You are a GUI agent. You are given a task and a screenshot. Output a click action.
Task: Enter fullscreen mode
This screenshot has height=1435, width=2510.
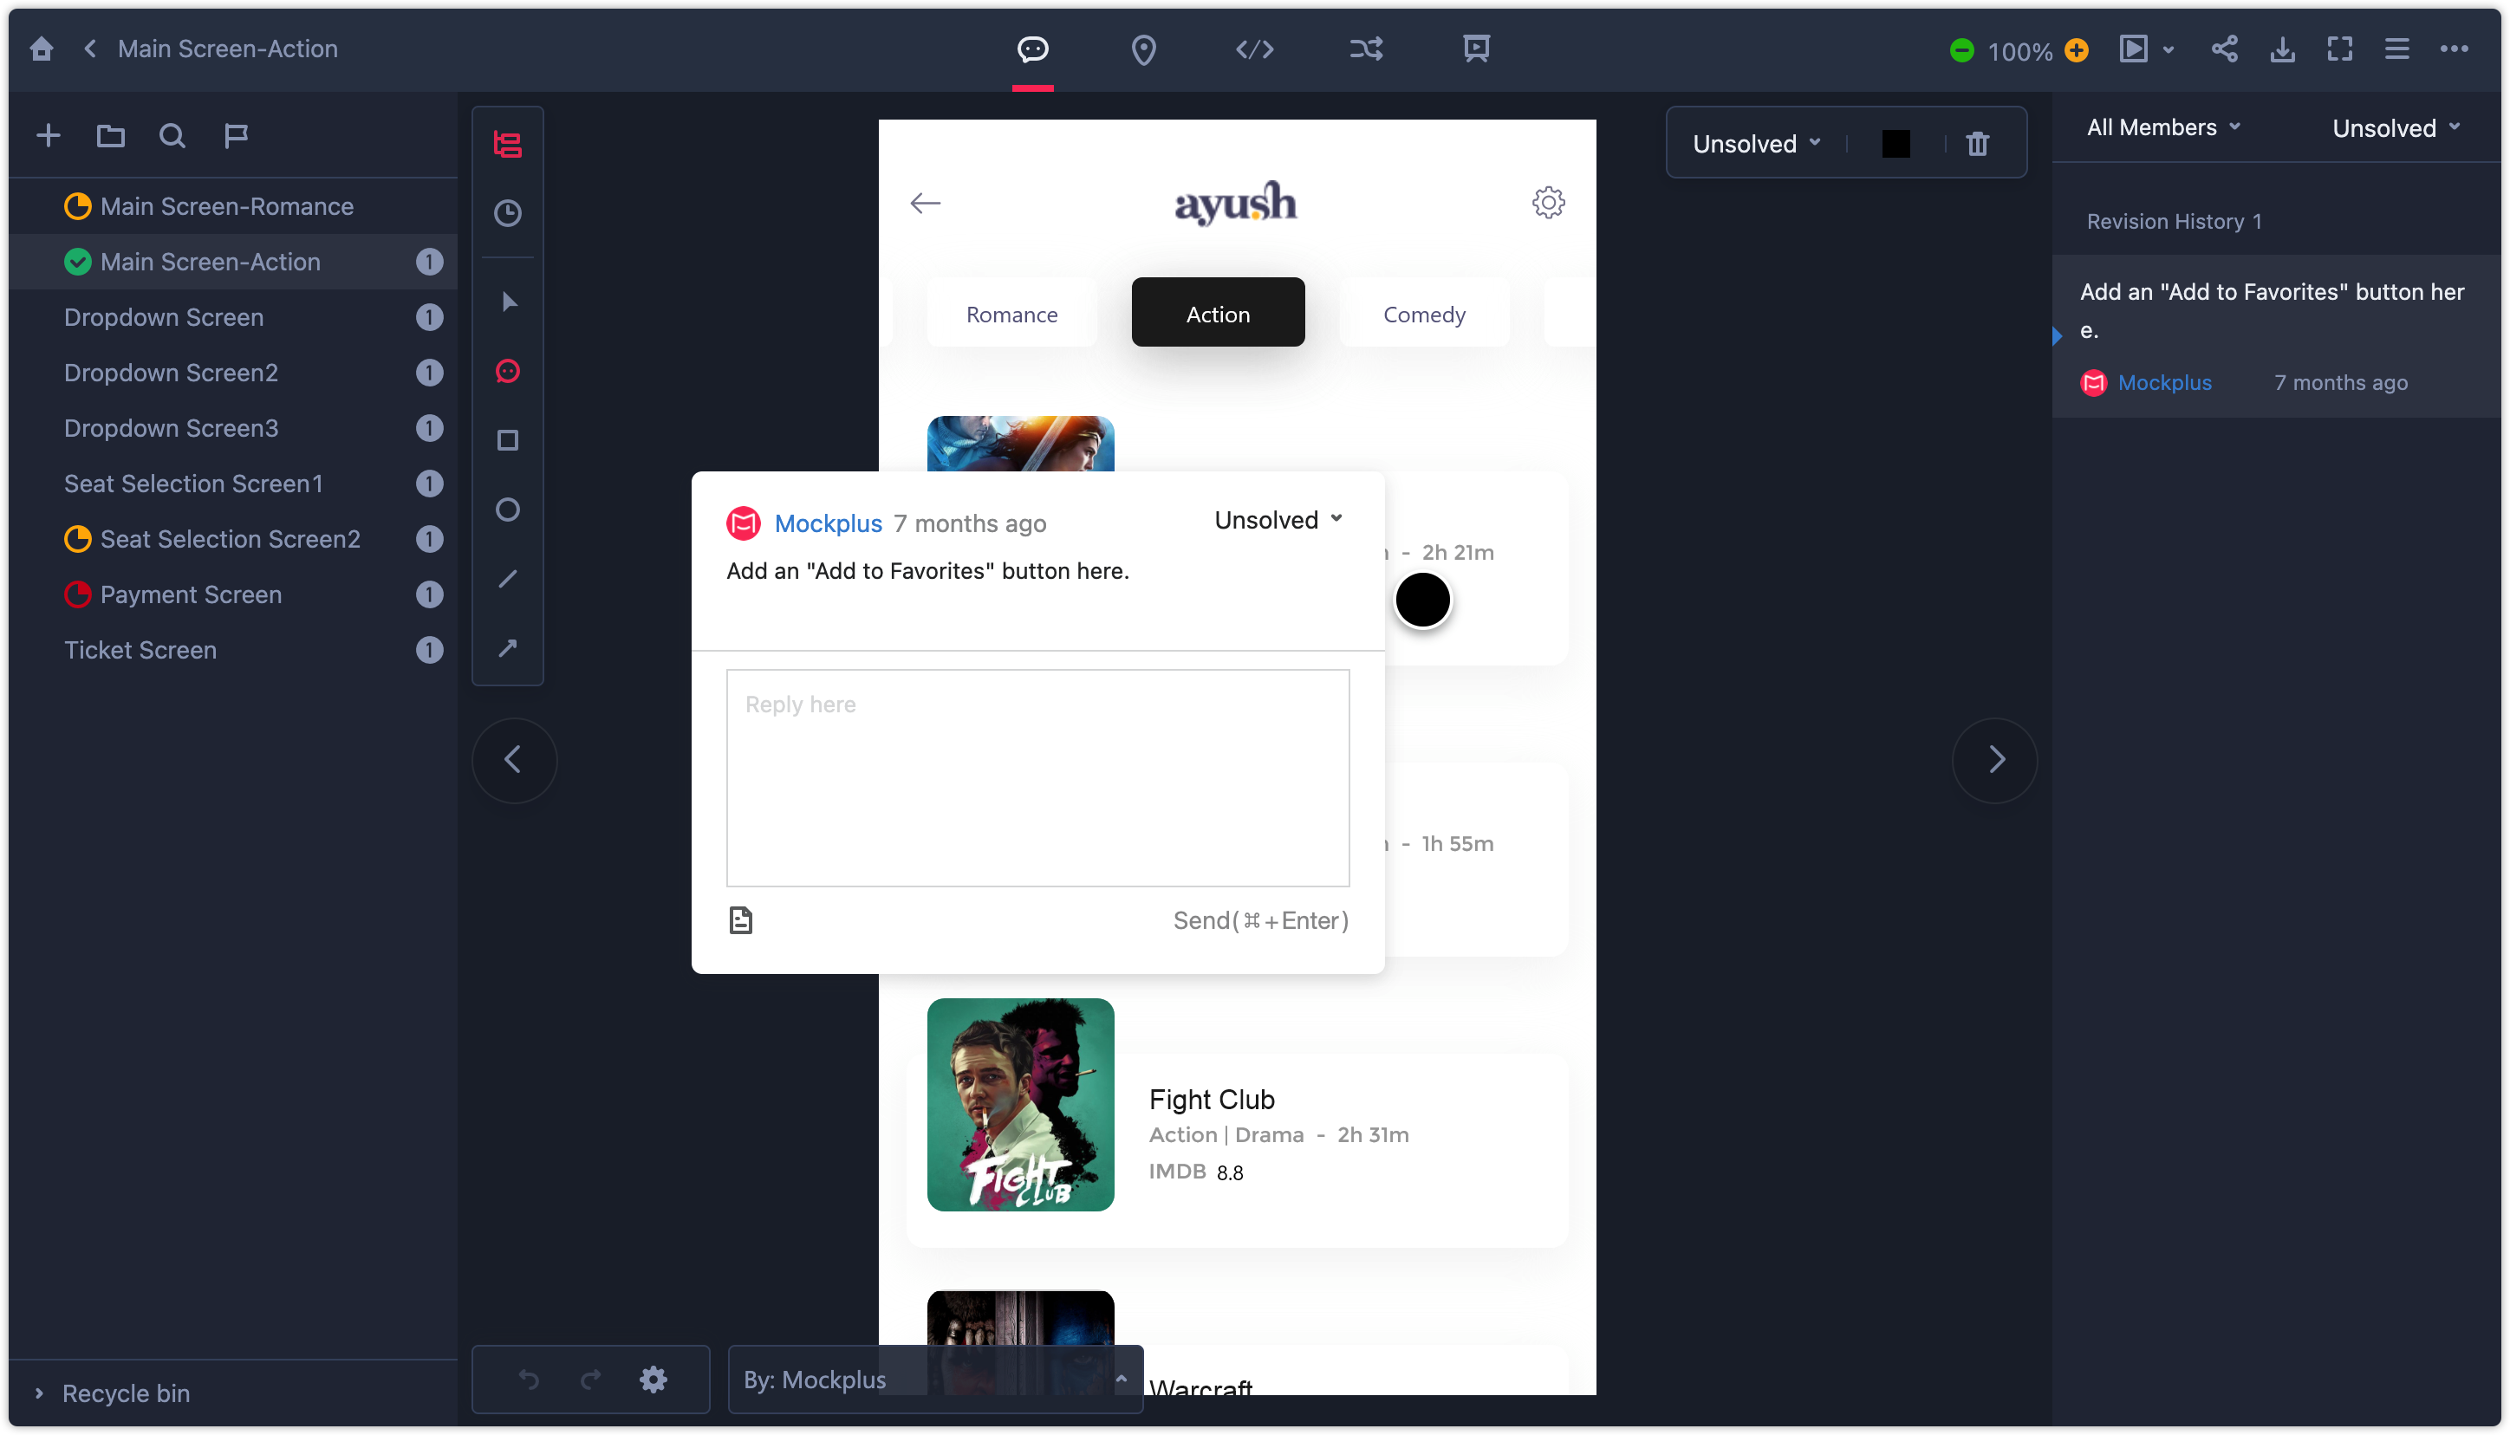pos(2339,49)
